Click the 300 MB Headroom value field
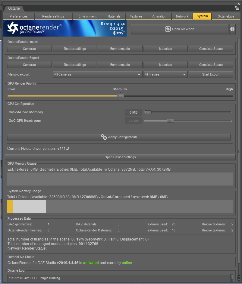 point(134,121)
